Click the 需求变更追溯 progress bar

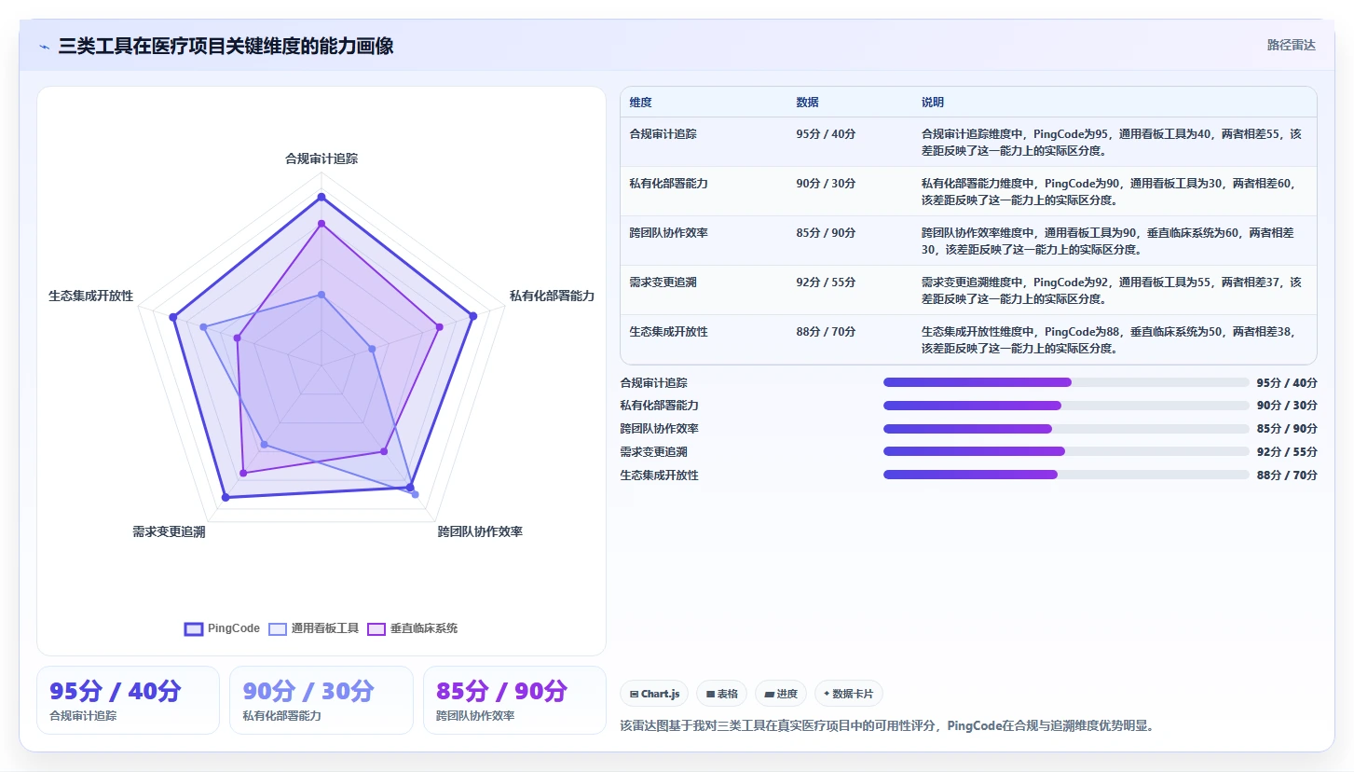[1066, 451]
